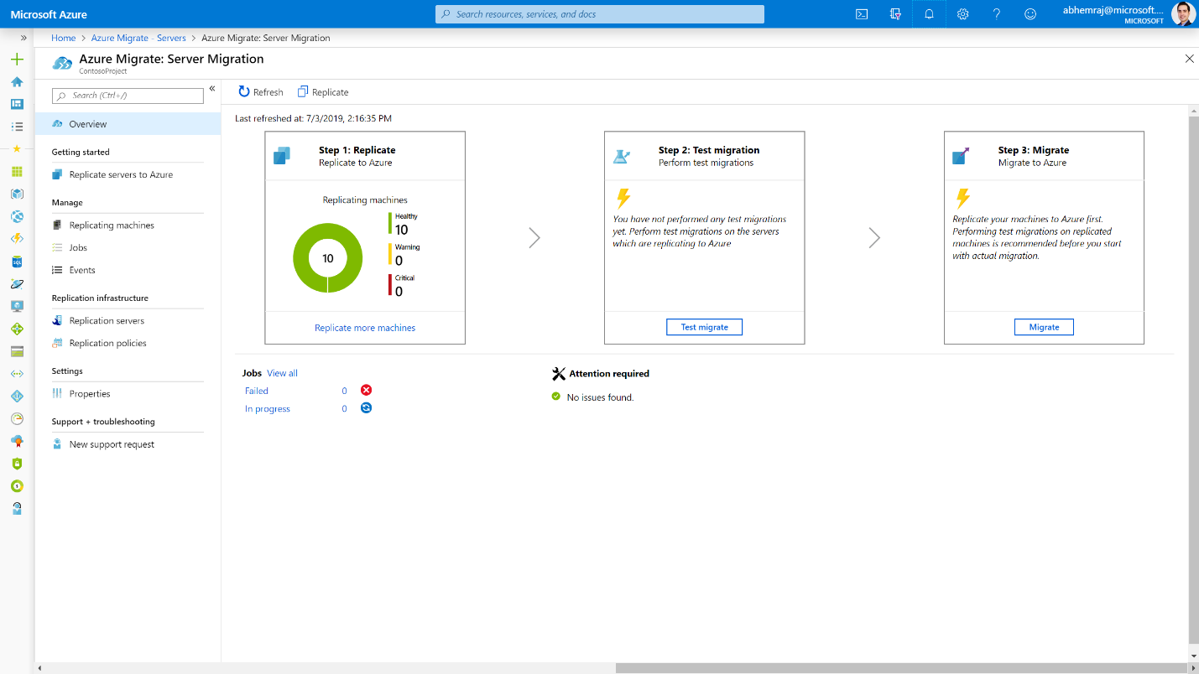Click the Test migrate button
1199x674 pixels.
click(x=705, y=327)
